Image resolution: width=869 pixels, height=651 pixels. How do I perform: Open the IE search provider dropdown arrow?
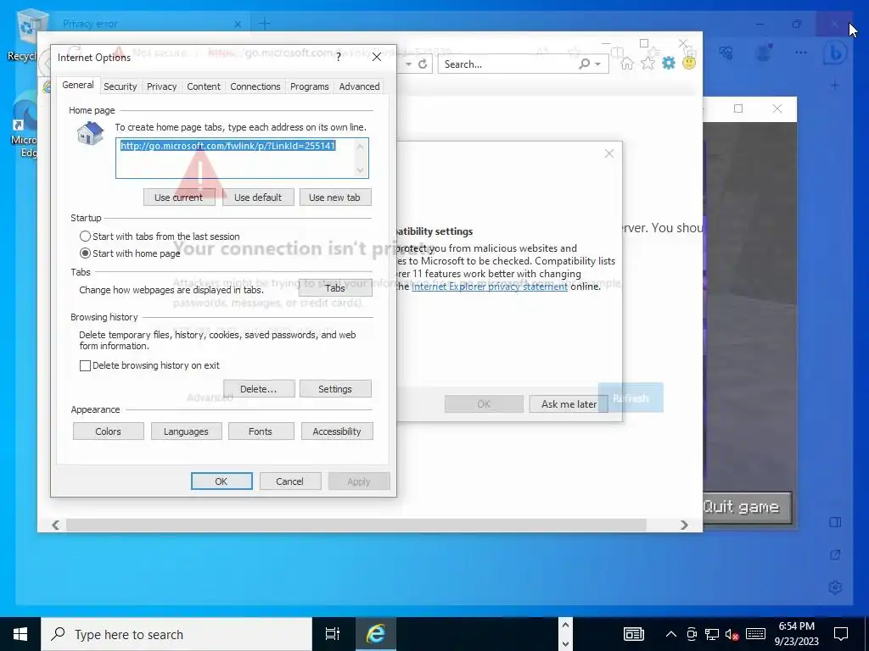(597, 64)
